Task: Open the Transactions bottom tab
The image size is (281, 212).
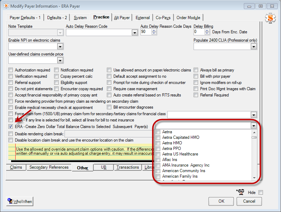Action: point(128,167)
